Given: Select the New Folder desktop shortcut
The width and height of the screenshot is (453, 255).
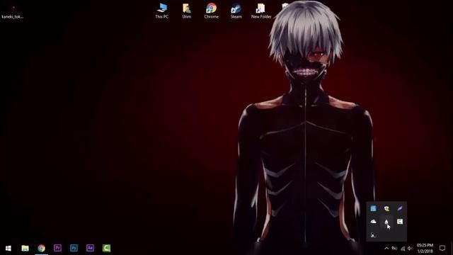Looking at the screenshot, I should point(261,11).
